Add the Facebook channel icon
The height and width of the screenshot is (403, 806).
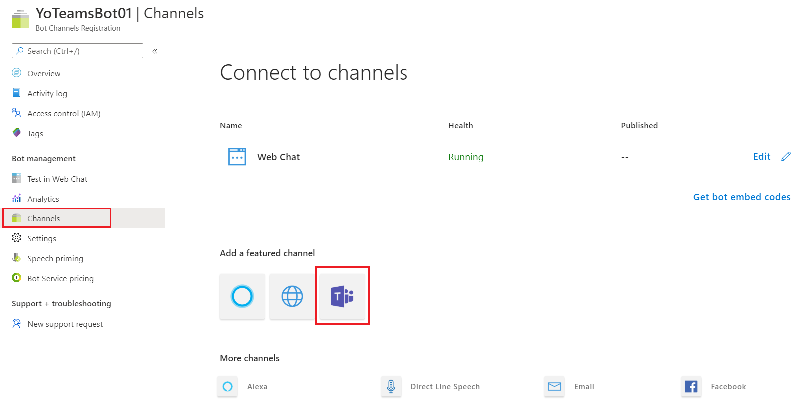[691, 387]
